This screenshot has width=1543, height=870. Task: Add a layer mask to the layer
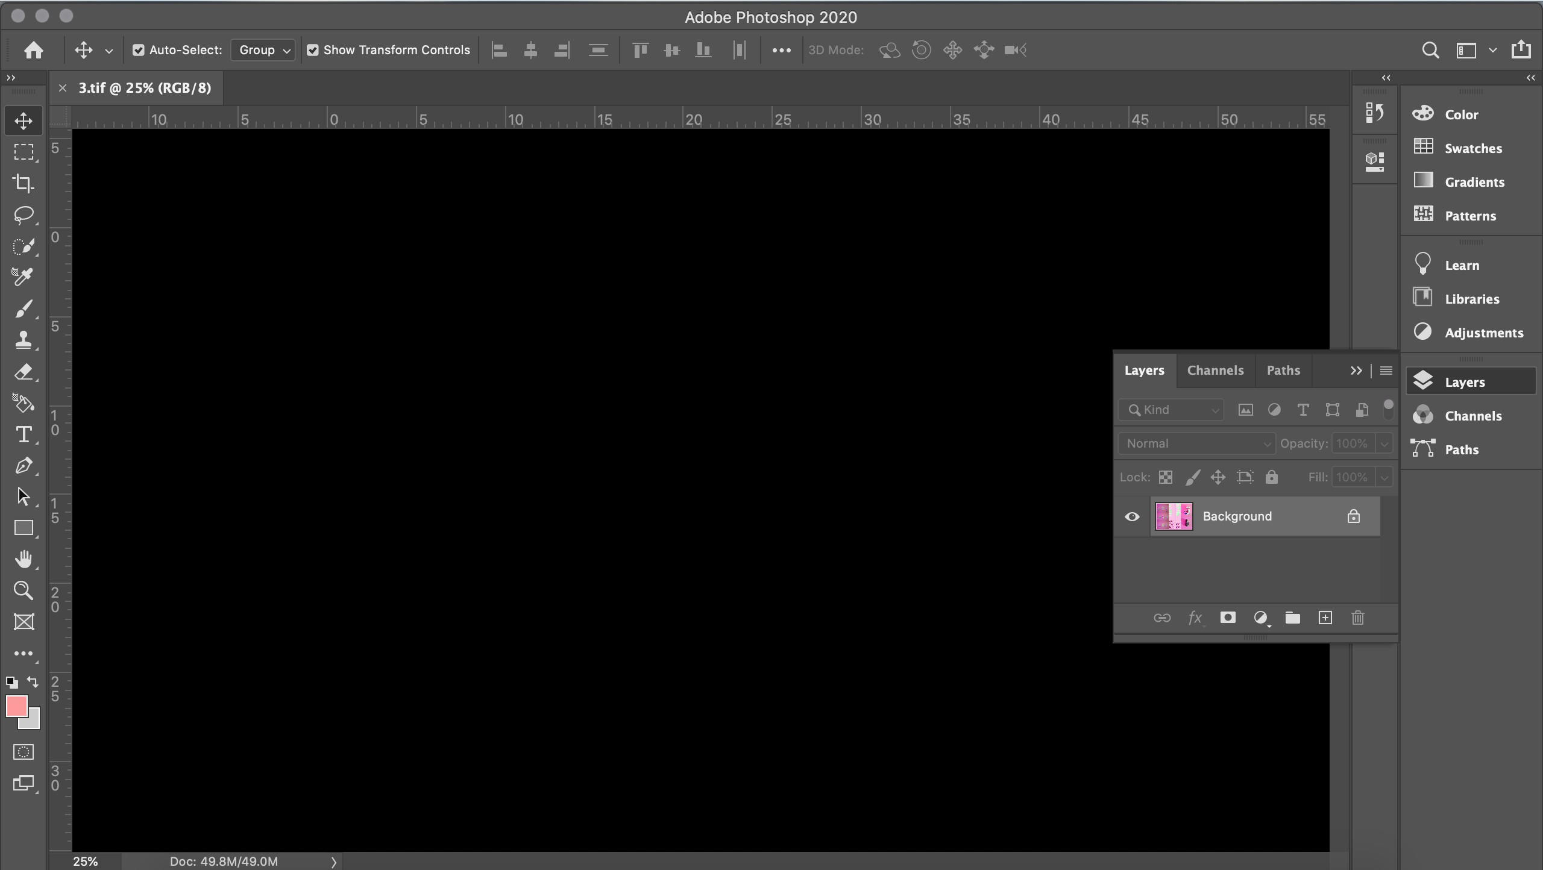tap(1227, 618)
